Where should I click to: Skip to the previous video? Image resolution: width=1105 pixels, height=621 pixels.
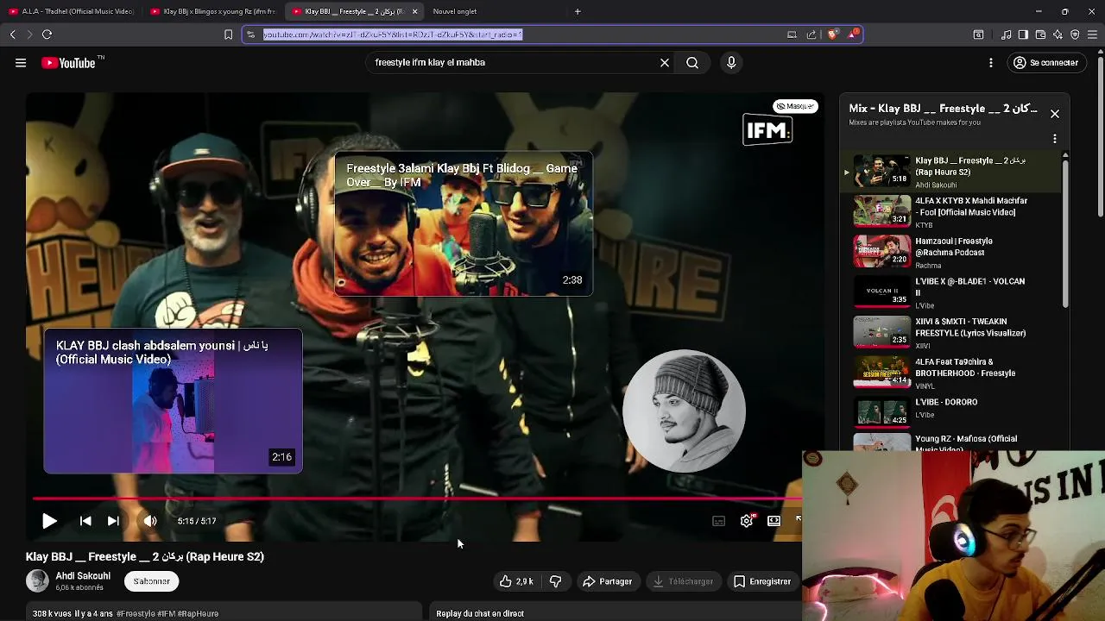(85, 521)
